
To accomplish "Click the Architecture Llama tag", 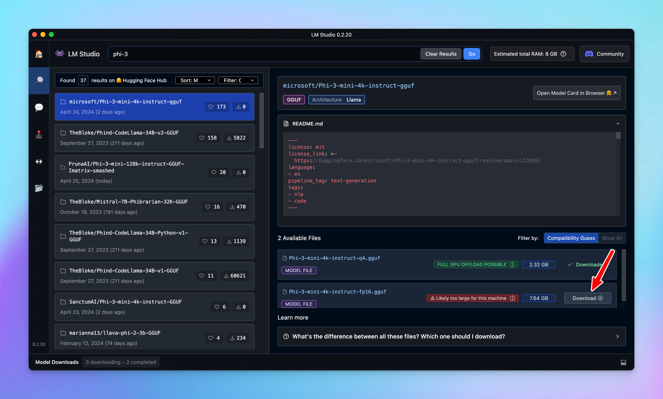I will click(x=336, y=100).
